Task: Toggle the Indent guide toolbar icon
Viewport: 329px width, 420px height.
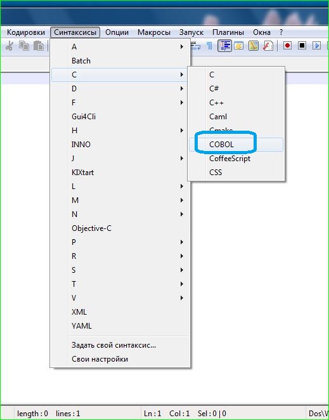Action: tap(224, 46)
